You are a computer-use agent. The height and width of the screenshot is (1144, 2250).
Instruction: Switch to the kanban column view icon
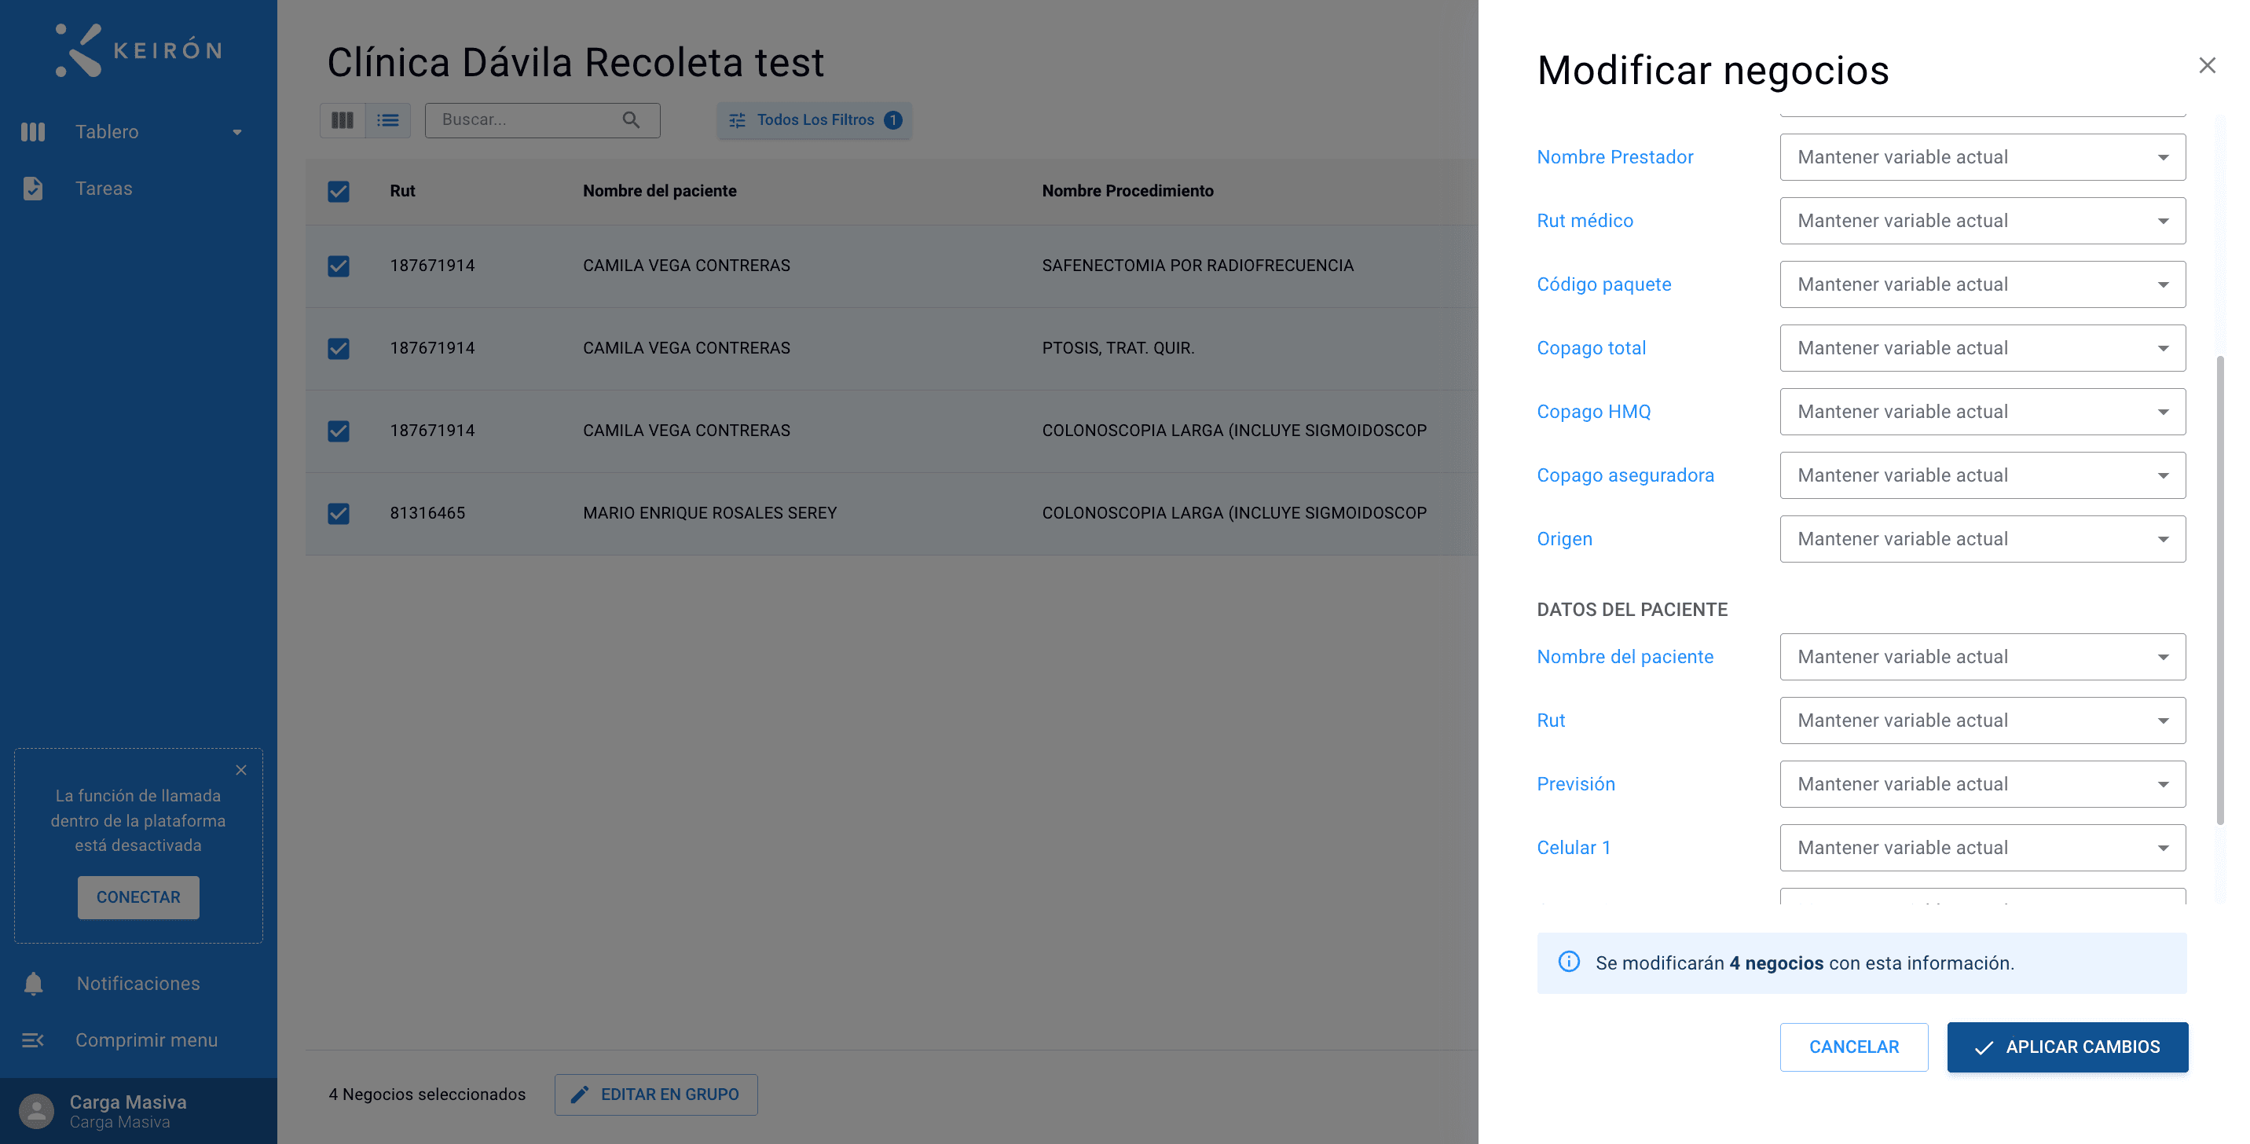(x=343, y=119)
